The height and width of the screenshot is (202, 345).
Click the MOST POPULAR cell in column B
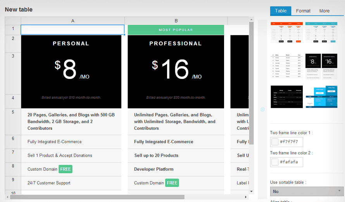(x=176, y=30)
